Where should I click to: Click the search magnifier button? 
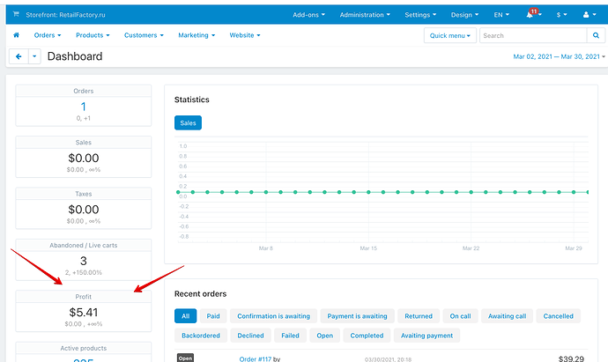(596, 35)
